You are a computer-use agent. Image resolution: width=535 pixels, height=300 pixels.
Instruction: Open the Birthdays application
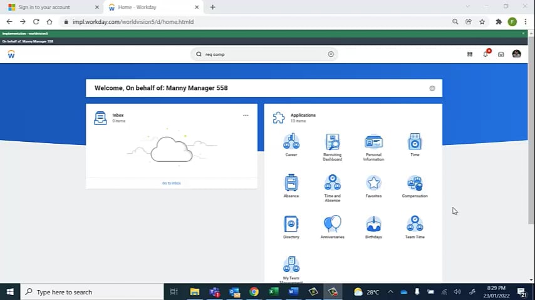(x=373, y=227)
